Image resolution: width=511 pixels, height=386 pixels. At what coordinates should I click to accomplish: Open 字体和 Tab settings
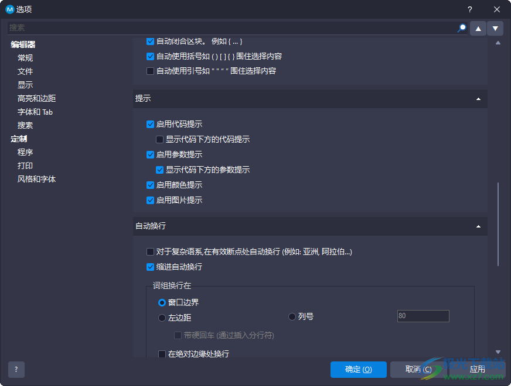tap(35, 112)
